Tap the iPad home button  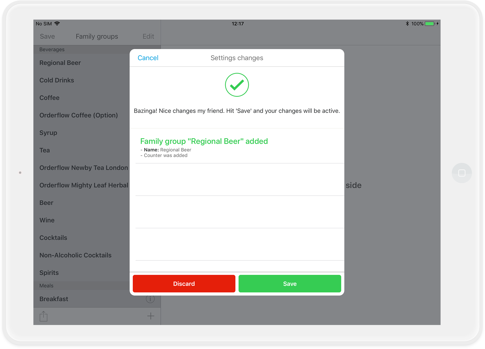(462, 173)
